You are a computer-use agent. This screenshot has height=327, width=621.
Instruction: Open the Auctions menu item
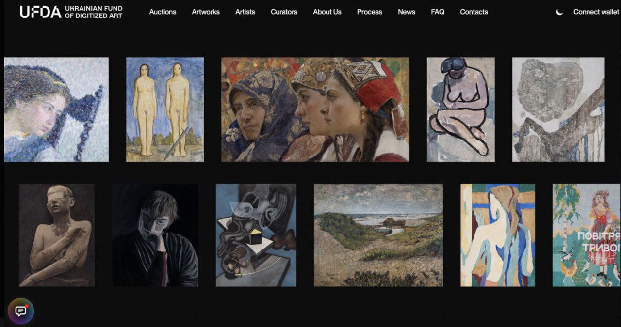pyautogui.click(x=163, y=12)
